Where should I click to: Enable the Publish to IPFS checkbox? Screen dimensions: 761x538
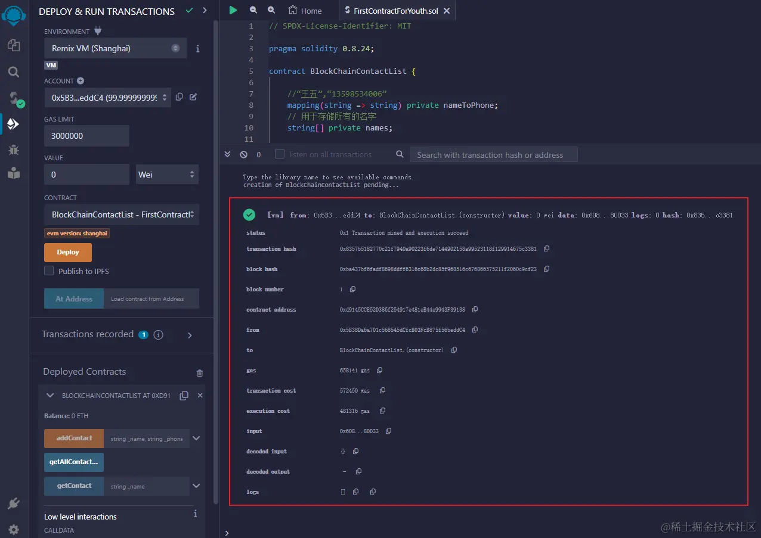(49, 270)
